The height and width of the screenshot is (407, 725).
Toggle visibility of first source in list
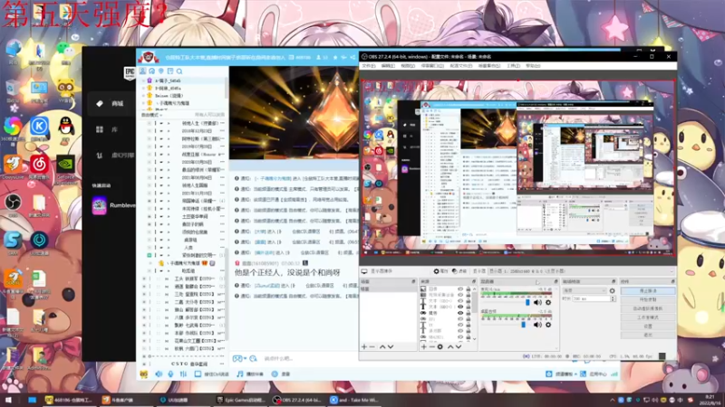pyautogui.click(x=460, y=289)
